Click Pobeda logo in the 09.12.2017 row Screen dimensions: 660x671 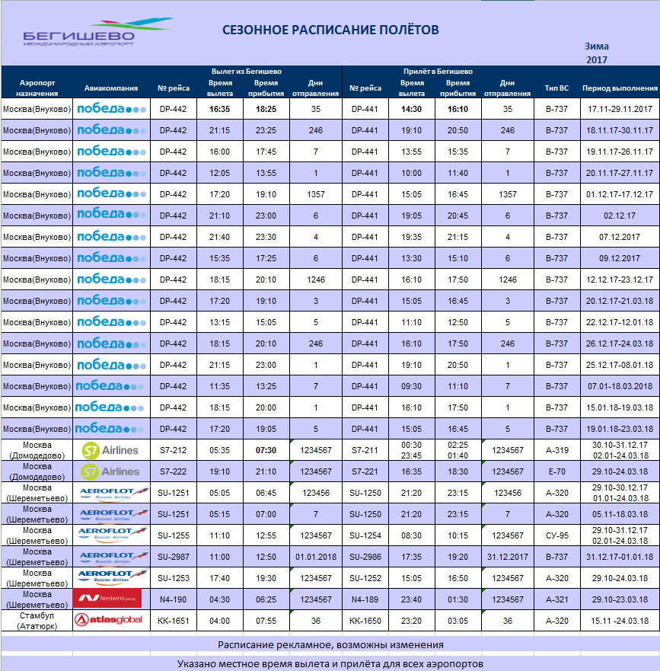coord(112,258)
